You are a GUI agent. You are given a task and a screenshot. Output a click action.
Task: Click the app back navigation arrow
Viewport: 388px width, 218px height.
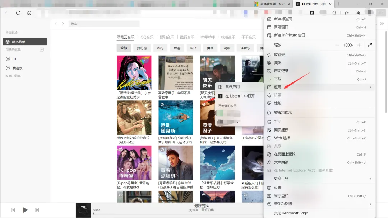click(x=56, y=24)
